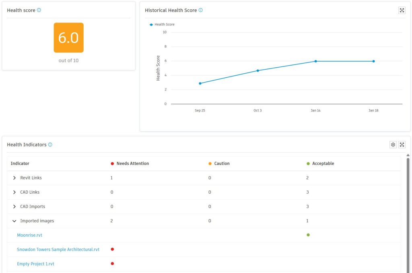The image size is (412, 273).
Task: Click the red status indicator beside Empty Project 1.rvt
Action: (112, 263)
